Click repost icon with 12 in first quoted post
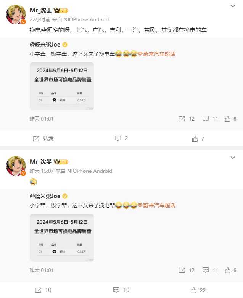Image resolution: width=243 pixels, height=298 pixels. [x=182, y=119]
